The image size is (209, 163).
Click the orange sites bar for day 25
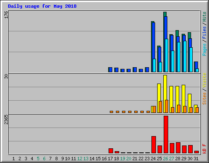(x=160, y=107)
